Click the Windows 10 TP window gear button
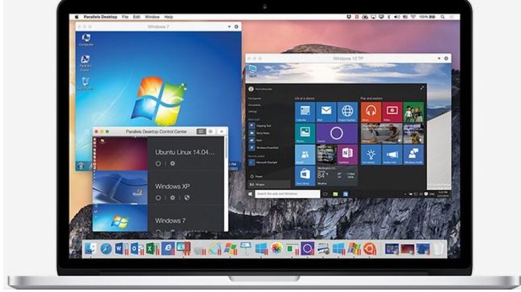 (x=446, y=58)
